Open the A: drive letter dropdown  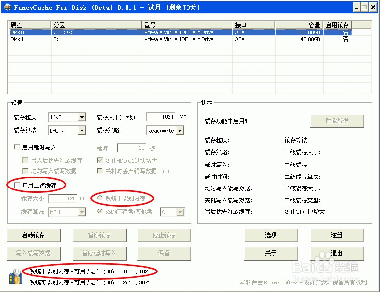(x=180, y=212)
